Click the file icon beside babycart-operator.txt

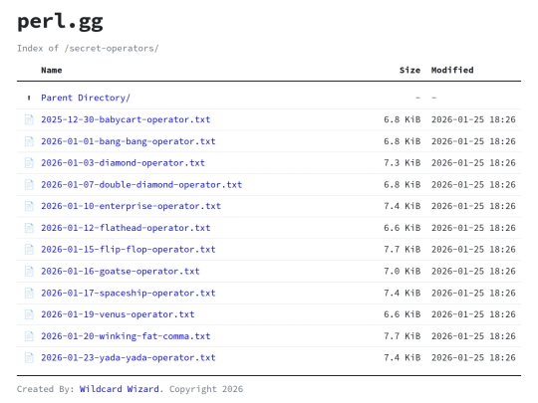(29, 119)
